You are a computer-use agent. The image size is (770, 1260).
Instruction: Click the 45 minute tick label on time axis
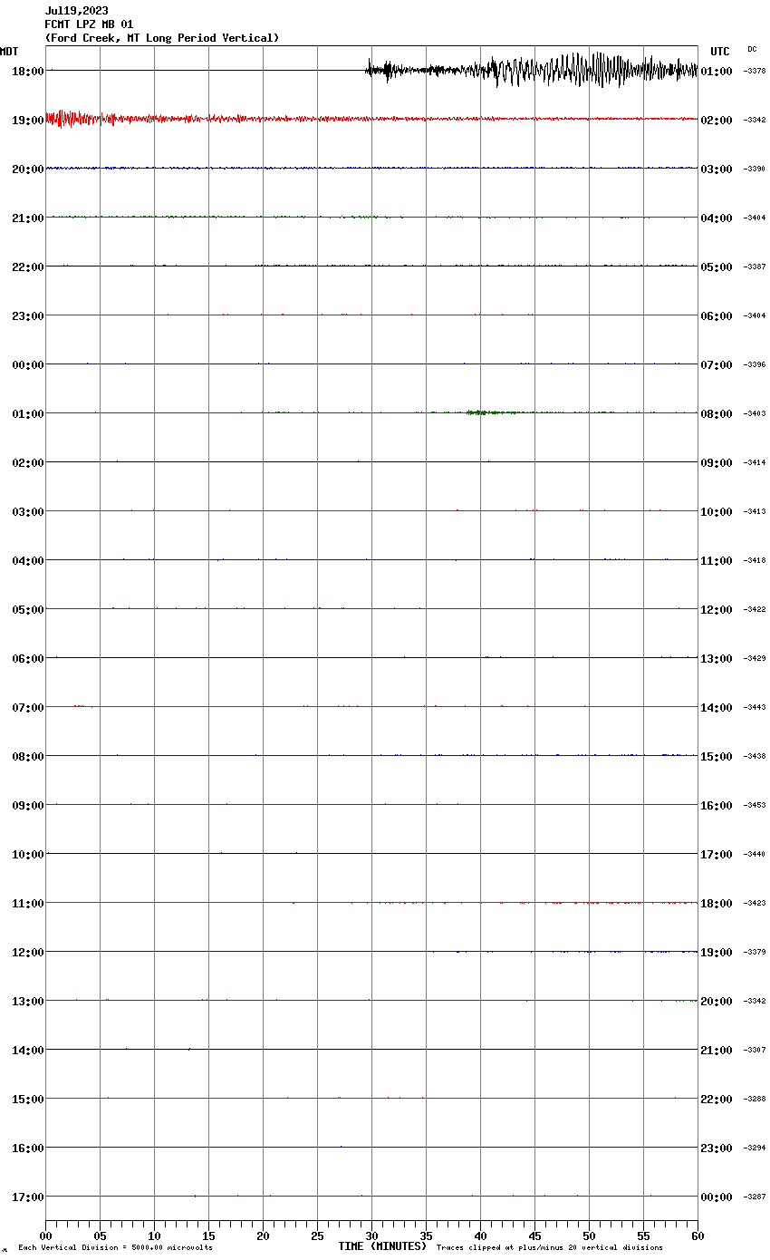(534, 1236)
